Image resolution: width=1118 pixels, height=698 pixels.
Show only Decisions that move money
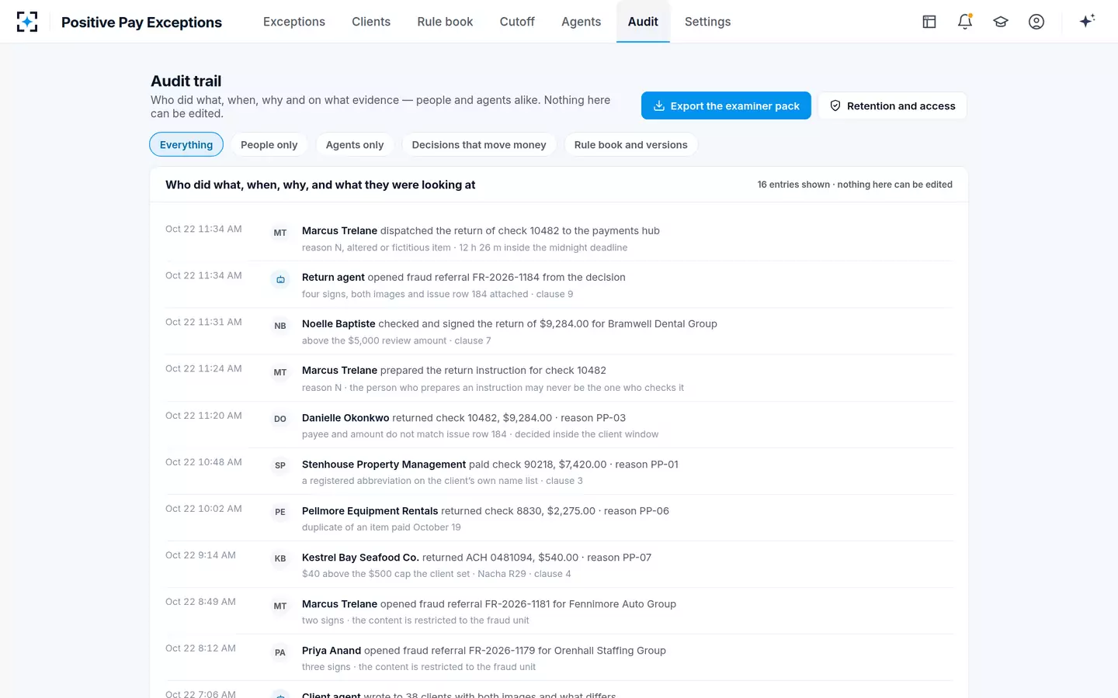479,145
